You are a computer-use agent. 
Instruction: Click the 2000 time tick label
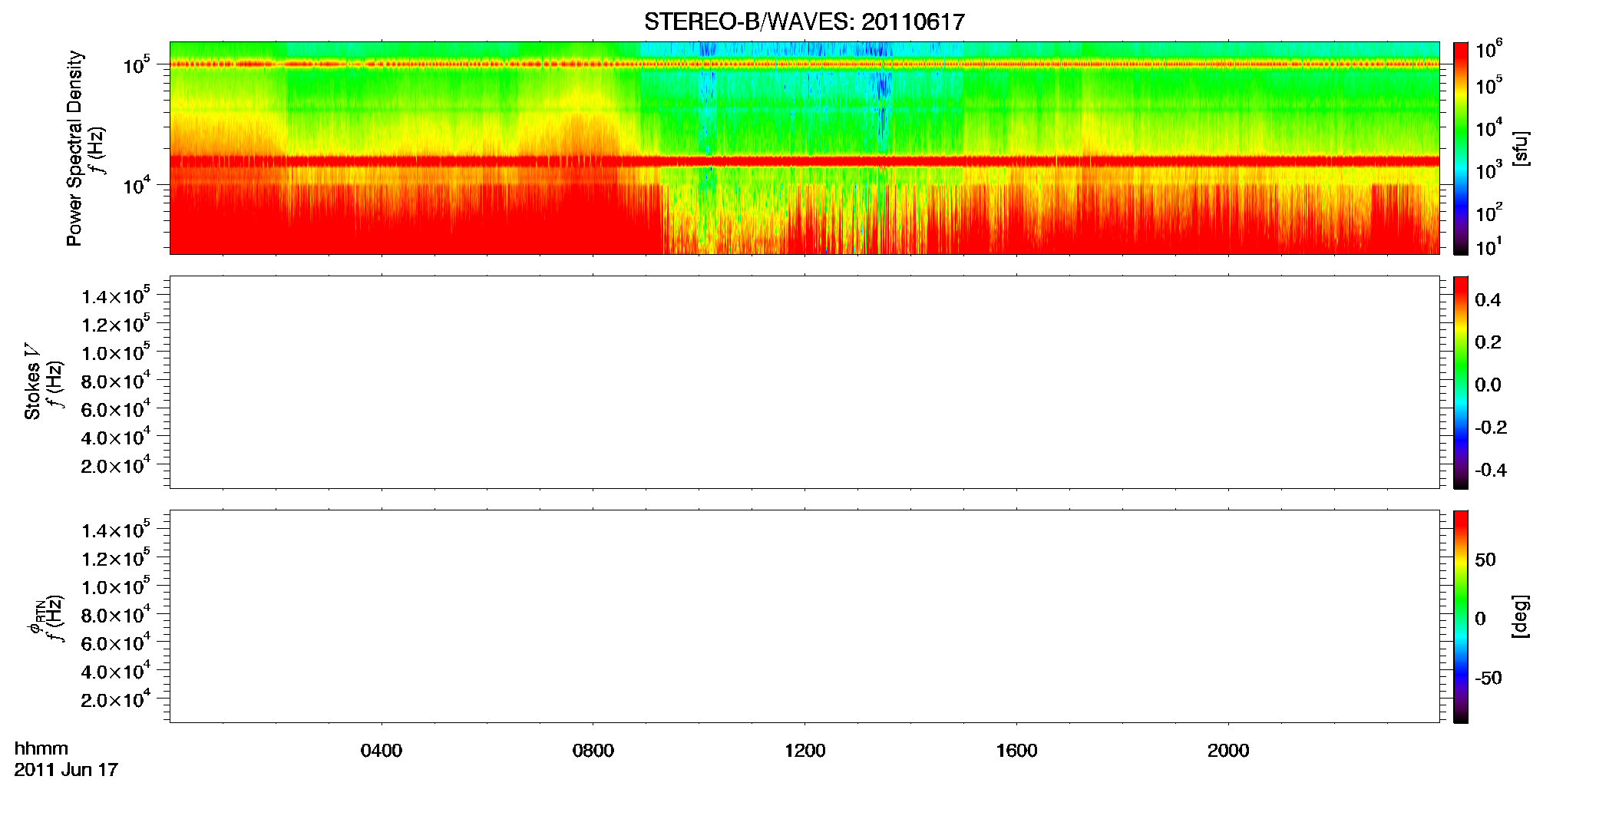[1228, 751]
